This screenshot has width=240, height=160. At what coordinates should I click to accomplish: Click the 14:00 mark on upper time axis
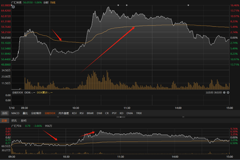point(178,108)
